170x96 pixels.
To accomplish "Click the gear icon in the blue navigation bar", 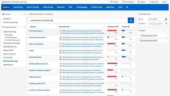I will point(127,7).
